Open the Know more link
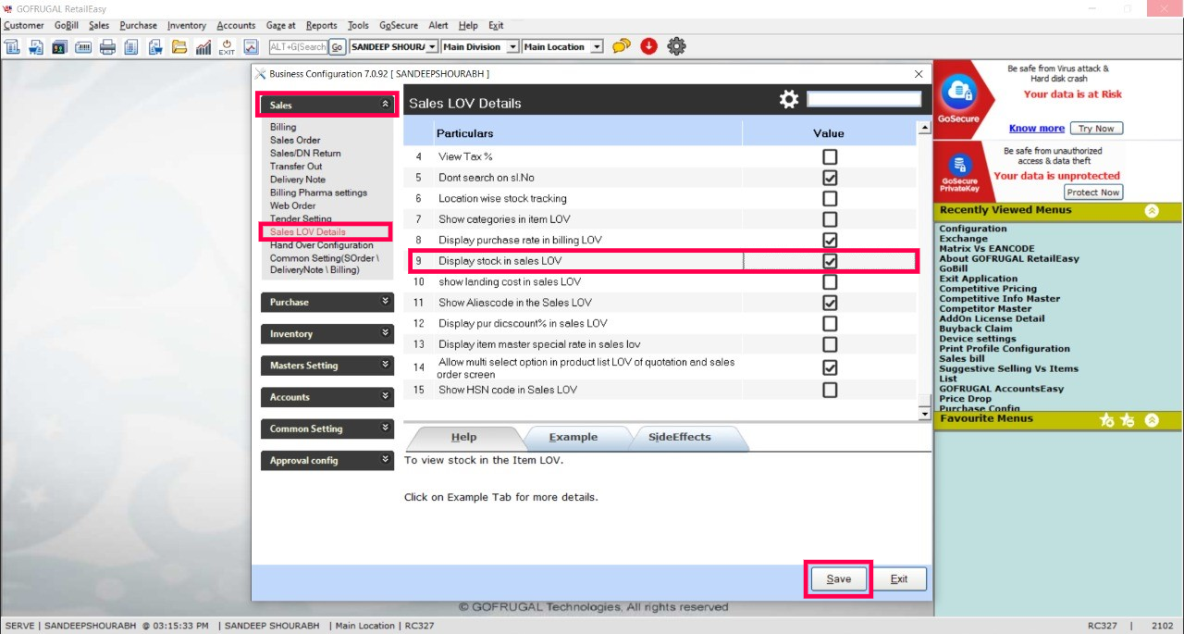This screenshot has width=1184, height=634. point(1036,129)
